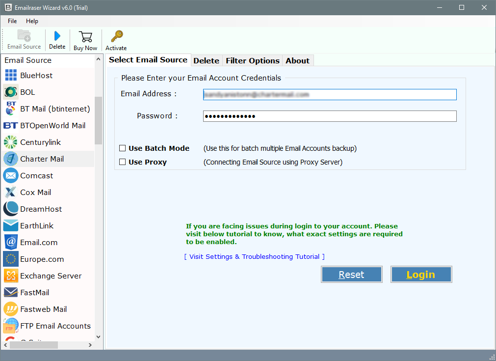This screenshot has width=496, height=361.
Task: Select the FastMail envelope icon
Action: coord(11,293)
